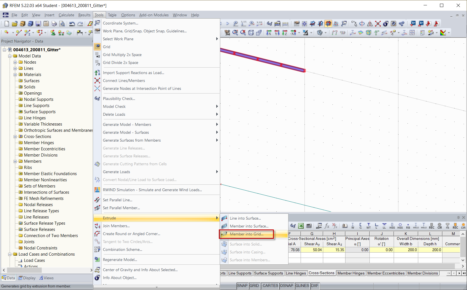The image size is (467, 290).
Task: Expand the Materials tree node
Action: (x=15, y=75)
